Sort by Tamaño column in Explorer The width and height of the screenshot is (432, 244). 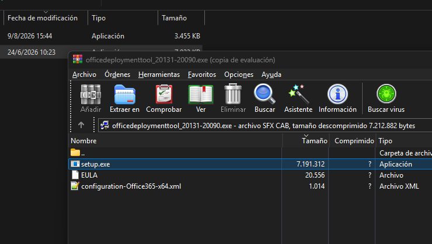[182, 18]
